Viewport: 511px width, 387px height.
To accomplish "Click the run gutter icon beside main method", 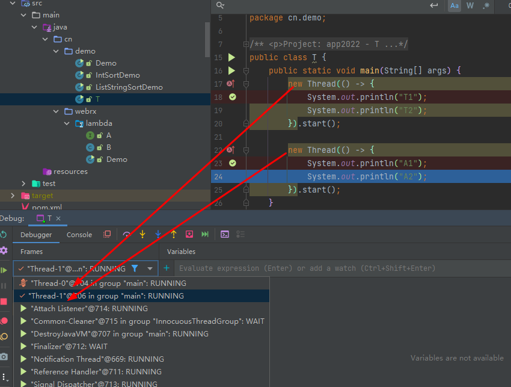I will (231, 70).
